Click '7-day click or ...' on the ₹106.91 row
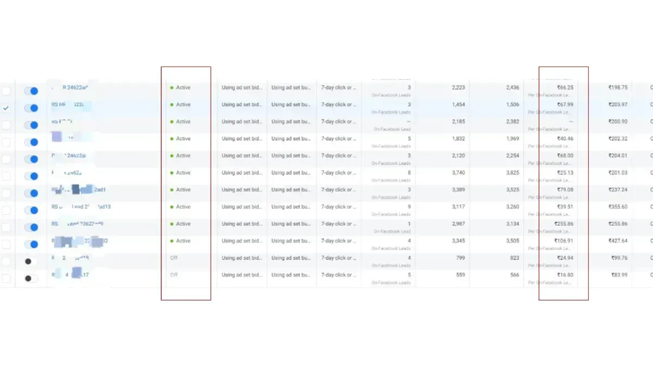 tap(340, 241)
